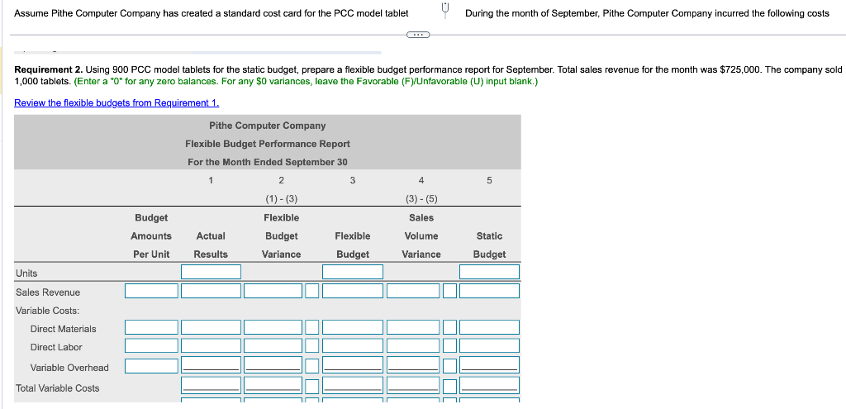Click Total Variable Costs Sales Volume Variance F/U box
This screenshot has height=409, width=846.
pyautogui.click(x=450, y=385)
